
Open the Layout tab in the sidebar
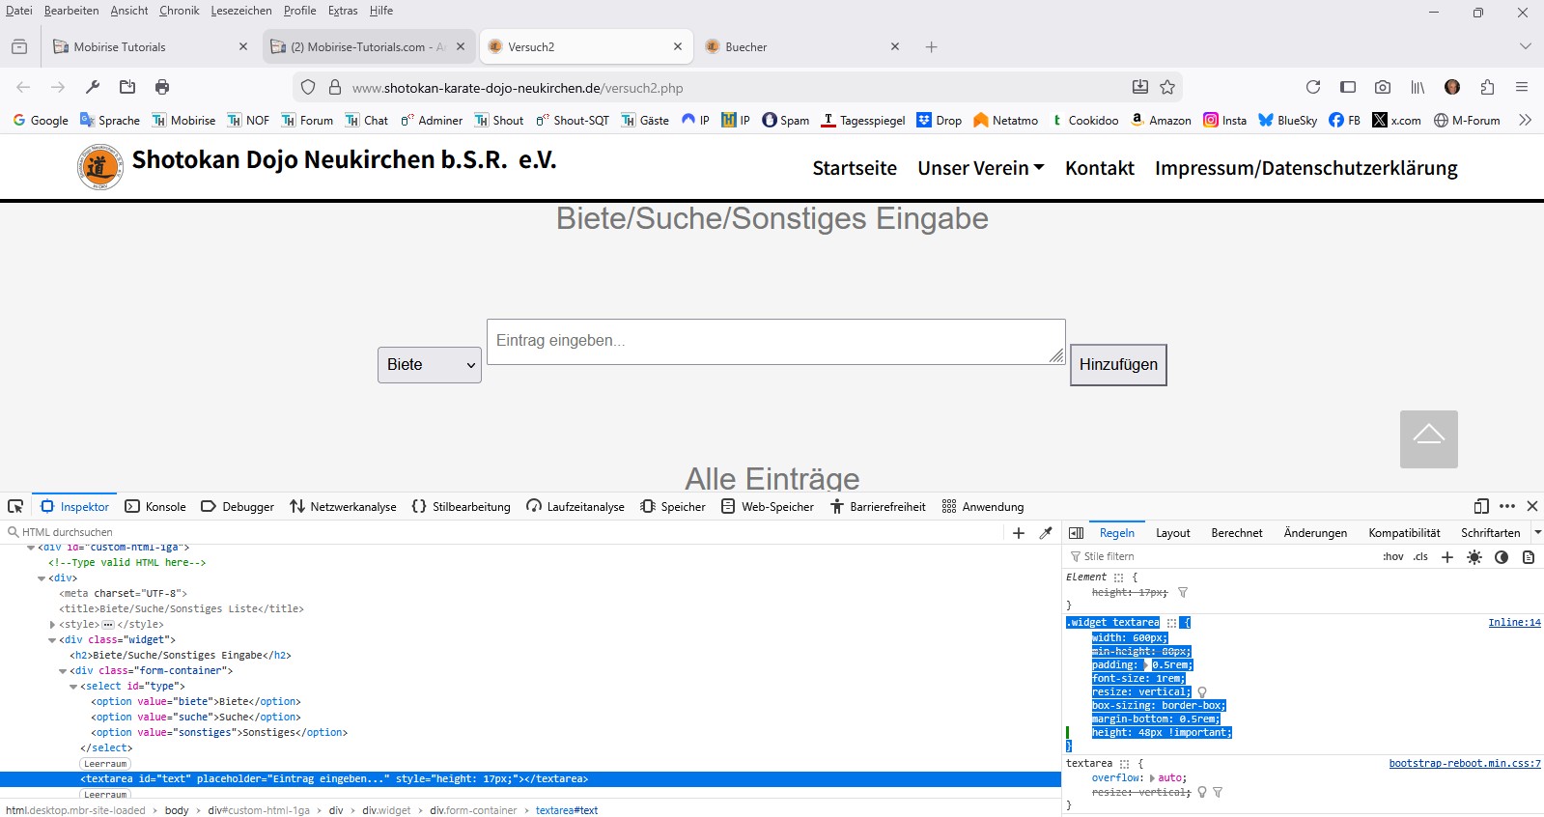pos(1172,533)
